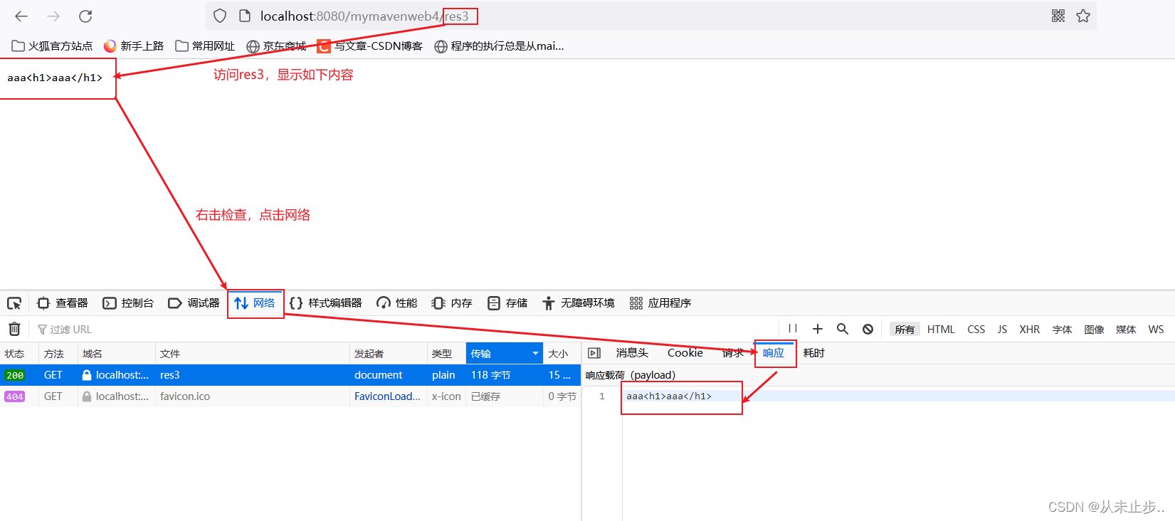This screenshot has width=1175, height=521.
Task: Select the res3 request row
Action: coord(290,375)
